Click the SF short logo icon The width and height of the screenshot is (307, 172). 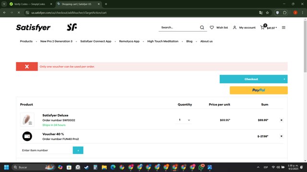pos(71,27)
